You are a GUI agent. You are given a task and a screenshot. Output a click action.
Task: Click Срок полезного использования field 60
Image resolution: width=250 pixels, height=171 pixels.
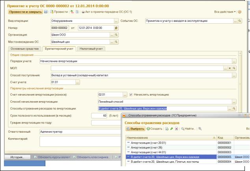(99, 116)
